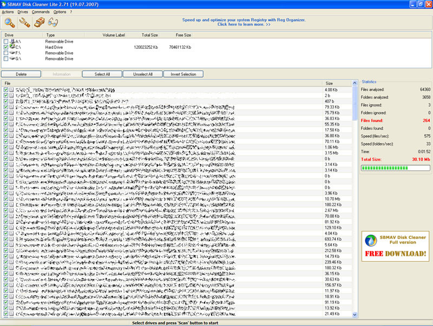Screen dimensions: 433x326
Task: Click the file icon in the 129.10 Kb row
Action: pyautogui.click(x=11, y=228)
